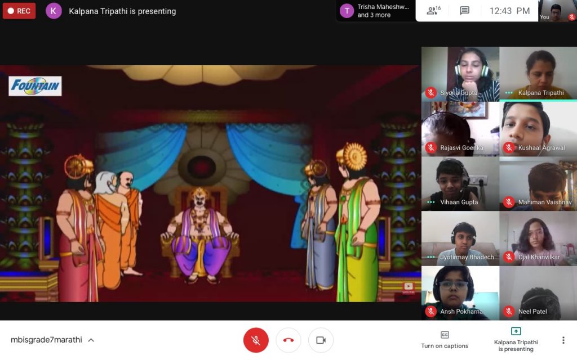Open the chat messages icon
Viewport: 577px width, 360px height.
[x=465, y=11]
